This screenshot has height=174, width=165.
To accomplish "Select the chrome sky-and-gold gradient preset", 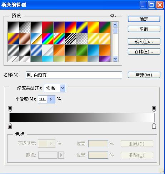I will click(36, 39).
